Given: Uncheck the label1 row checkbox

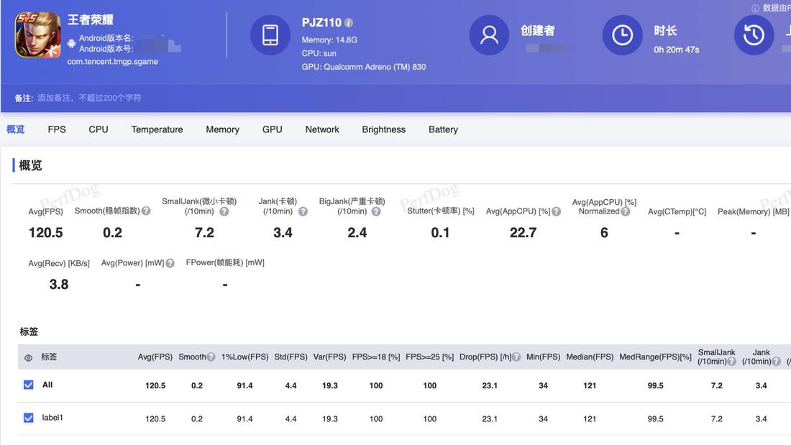Looking at the screenshot, I should (x=27, y=417).
